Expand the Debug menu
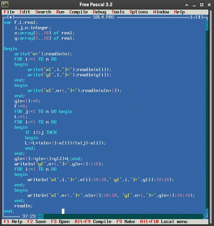The image size is (214, 226). pos(100,12)
